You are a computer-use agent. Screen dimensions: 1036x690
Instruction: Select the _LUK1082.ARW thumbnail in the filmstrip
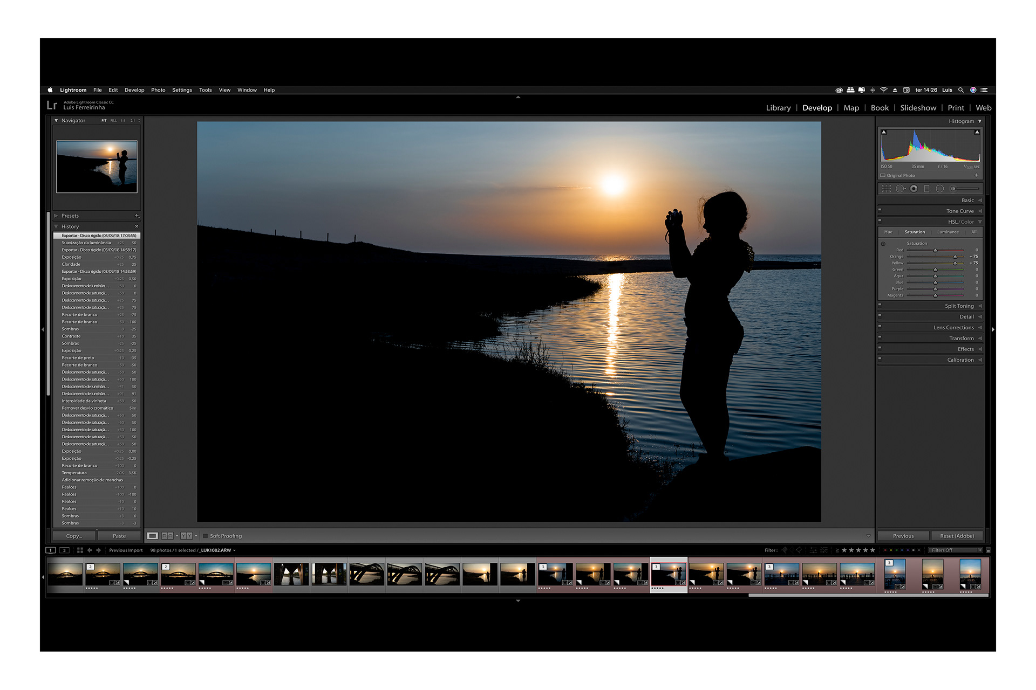[x=669, y=574]
